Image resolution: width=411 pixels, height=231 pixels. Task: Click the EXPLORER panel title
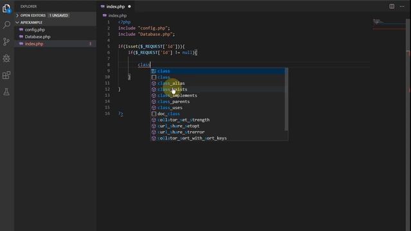[28, 6]
